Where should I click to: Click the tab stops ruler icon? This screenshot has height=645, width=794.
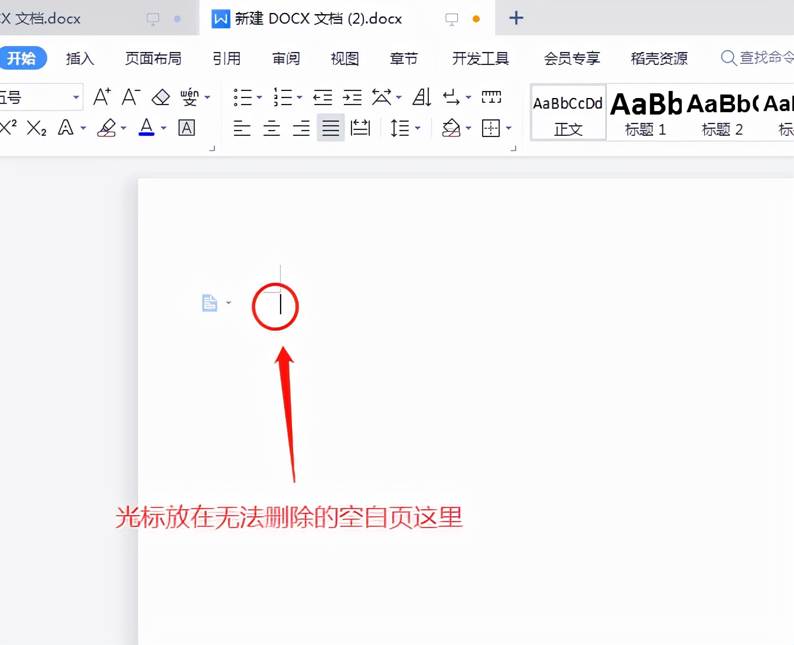coord(492,97)
